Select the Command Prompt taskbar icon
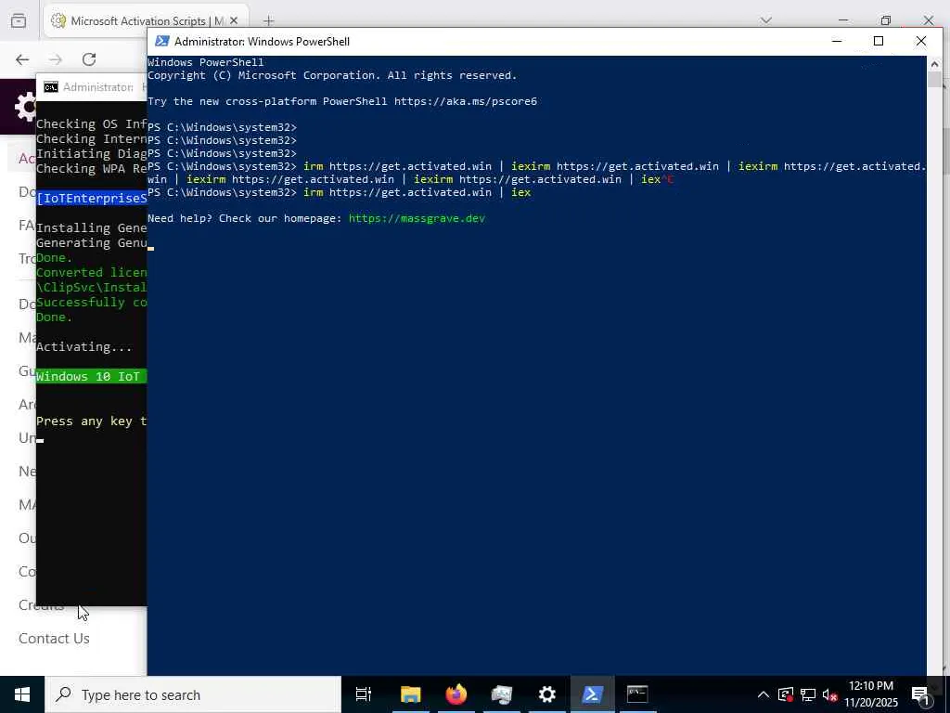This screenshot has height=713, width=950. pos(637,694)
